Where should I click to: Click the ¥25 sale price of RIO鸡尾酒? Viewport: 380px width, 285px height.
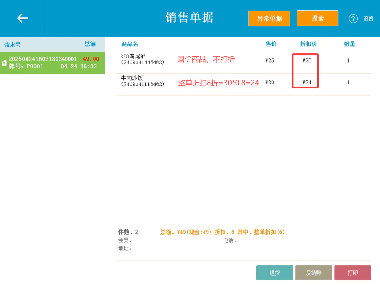coord(270,61)
